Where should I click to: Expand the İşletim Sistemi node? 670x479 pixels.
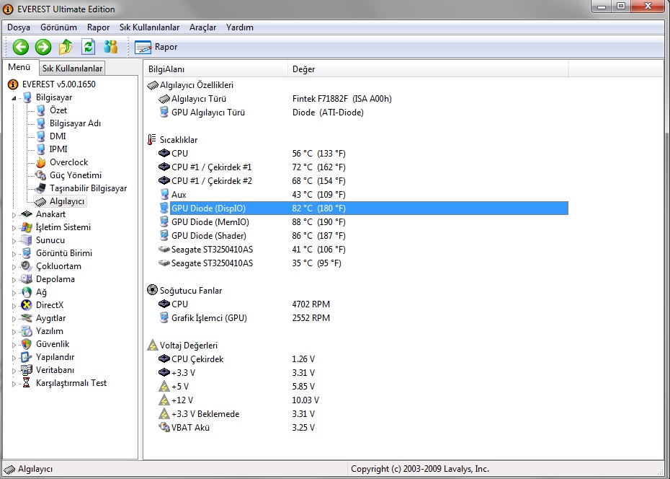pyautogui.click(x=14, y=227)
